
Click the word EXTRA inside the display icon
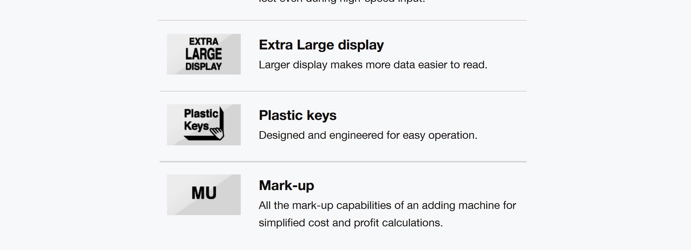click(204, 41)
